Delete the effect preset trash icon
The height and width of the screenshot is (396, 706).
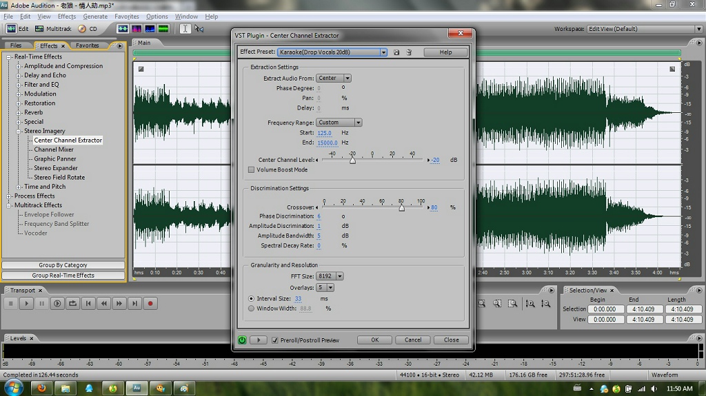pyautogui.click(x=409, y=52)
